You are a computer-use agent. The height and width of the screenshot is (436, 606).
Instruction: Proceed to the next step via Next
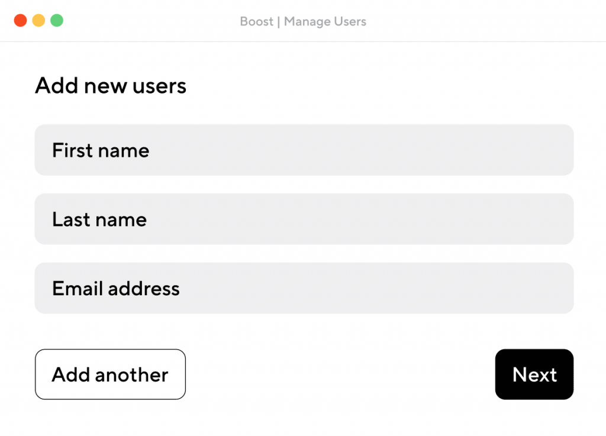tap(534, 374)
